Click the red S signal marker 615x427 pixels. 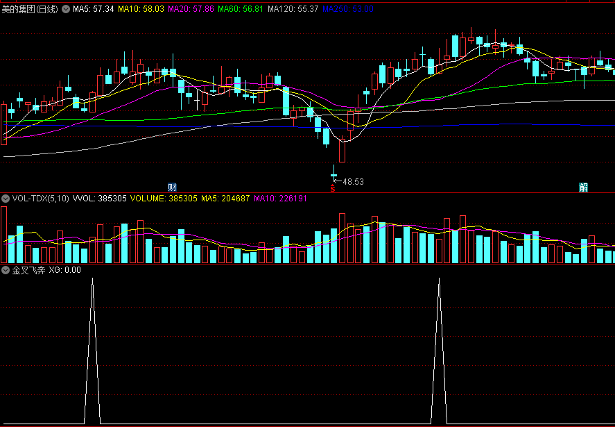333,189
